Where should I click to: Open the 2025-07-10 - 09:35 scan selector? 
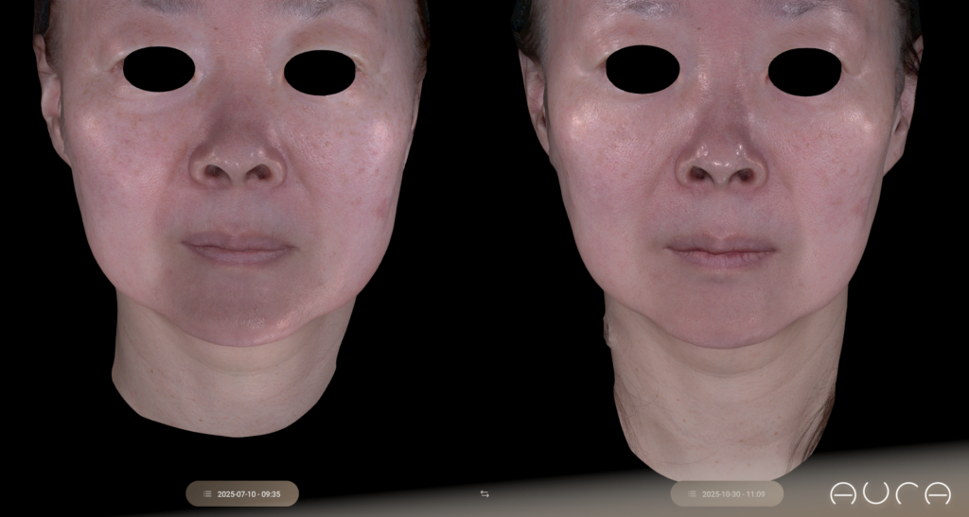click(242, 493)
